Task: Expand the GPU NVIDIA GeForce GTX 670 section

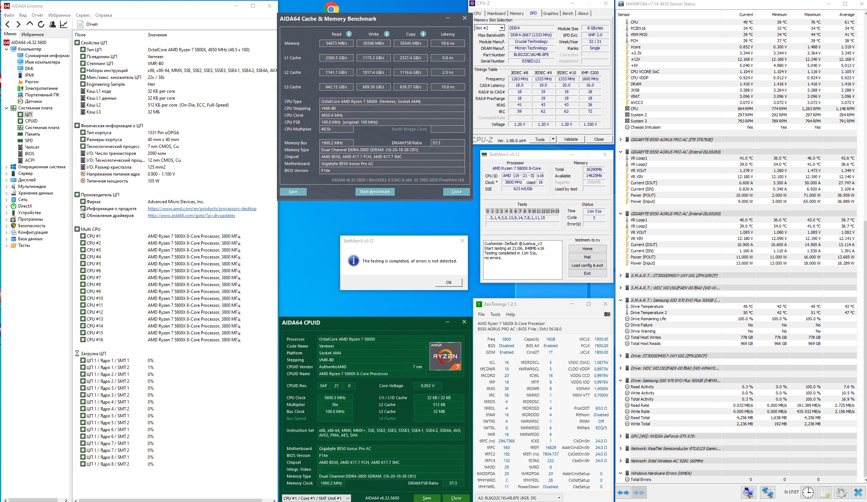Action: (x=620, y=436)
